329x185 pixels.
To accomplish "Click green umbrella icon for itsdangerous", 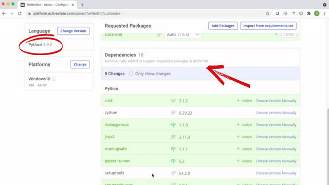I will tap(173, 125).
